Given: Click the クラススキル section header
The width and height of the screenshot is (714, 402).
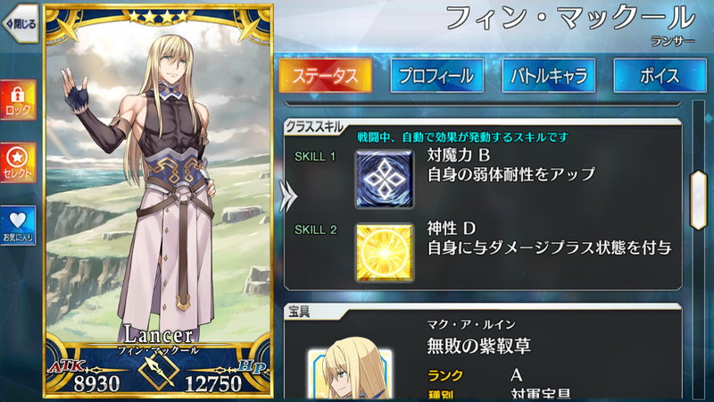Looking at the screenshot, I should [x=314, y=127].
